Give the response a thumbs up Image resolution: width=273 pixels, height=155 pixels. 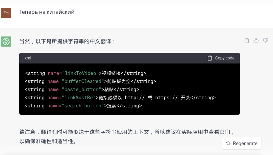[256, 41]
